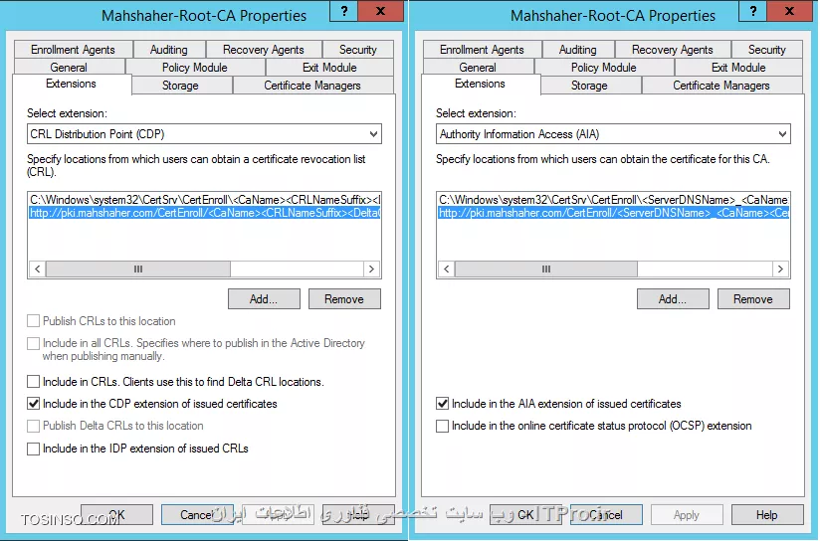Switch to Storage tab in left dialog
The height and width of the screenshot is (541, 820).
[x=180, y=86]
